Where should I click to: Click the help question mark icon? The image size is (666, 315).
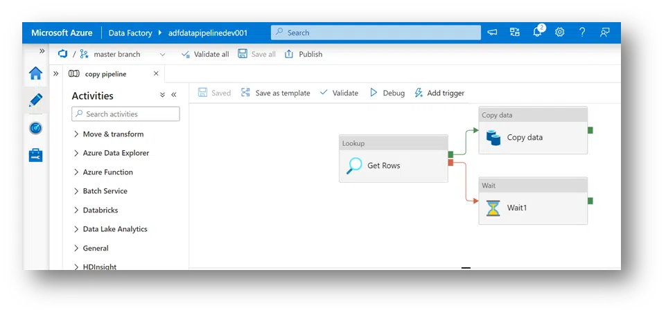[582, 33]
